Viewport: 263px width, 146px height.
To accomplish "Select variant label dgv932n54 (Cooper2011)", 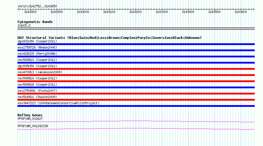I will [x=37, y=41].
